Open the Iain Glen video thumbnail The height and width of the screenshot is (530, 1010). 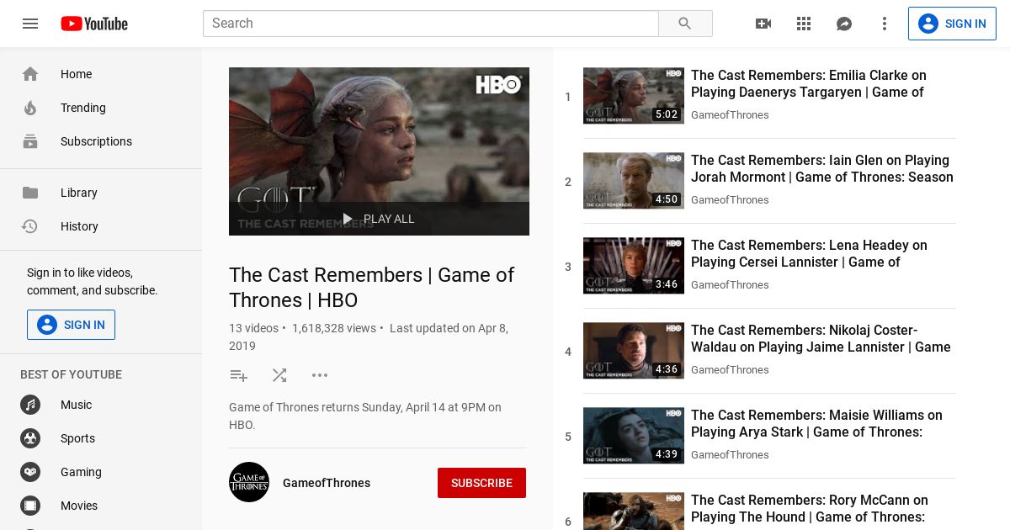click(x=634, y=181)
